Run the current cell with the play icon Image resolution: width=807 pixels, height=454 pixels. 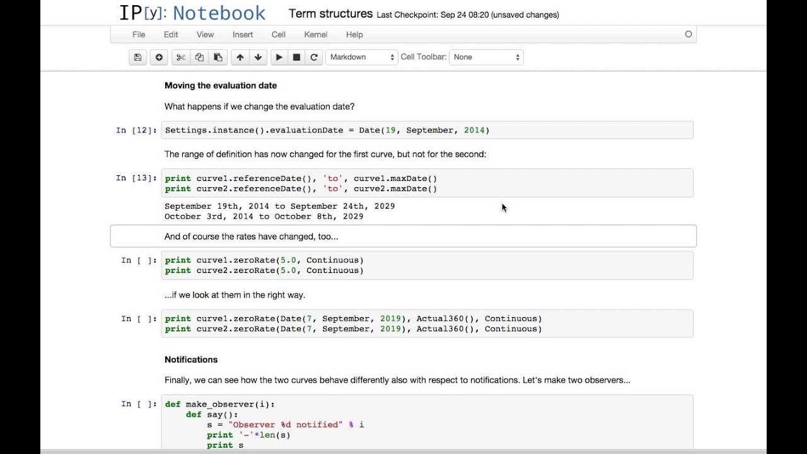279,57
